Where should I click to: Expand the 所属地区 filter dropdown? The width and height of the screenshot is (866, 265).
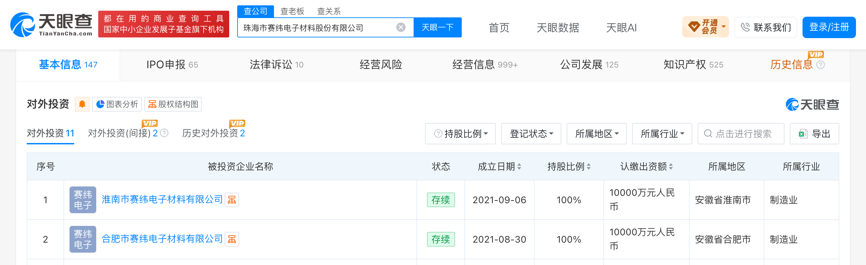(x=597, y=134)
